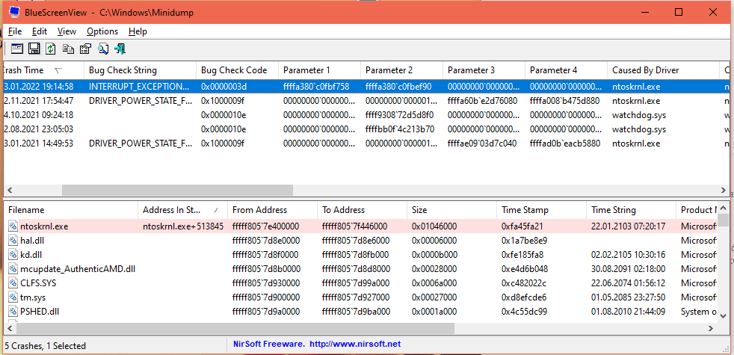Image resolution: width=734 pixels, height=355 pixels.
Task: Sort by the Parameter 1 column header
Action: pyautogui.click(x=320, y=70)
